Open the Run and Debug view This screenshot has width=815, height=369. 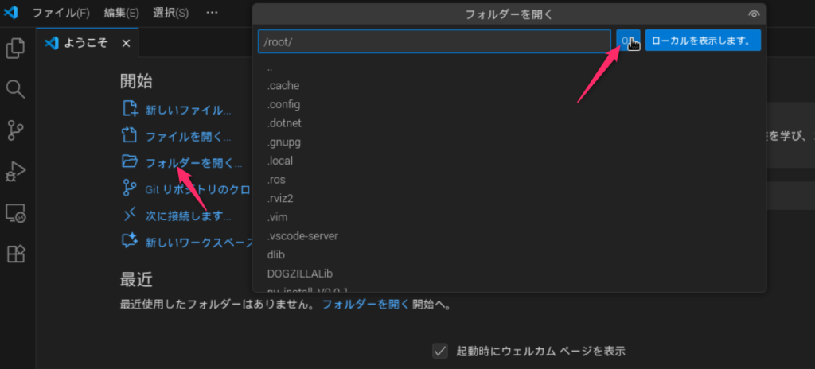pos(15,171)
